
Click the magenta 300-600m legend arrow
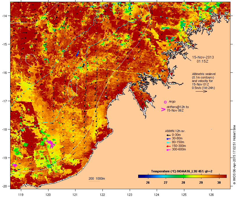pos(168,150)
